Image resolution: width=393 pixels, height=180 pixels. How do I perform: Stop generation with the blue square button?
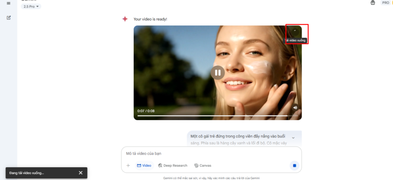(294, 165)
